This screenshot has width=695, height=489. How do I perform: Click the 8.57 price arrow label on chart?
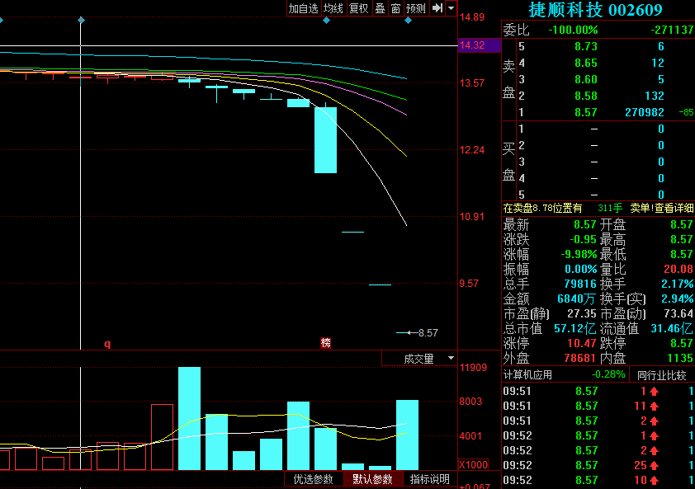click(418, 332)
